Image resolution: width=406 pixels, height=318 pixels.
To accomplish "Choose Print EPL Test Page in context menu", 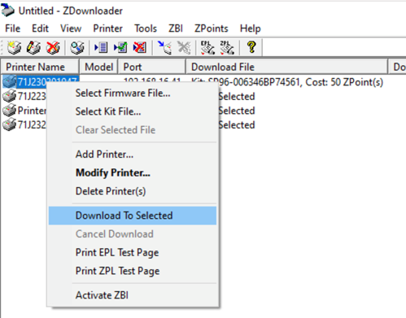I will 133,252.
